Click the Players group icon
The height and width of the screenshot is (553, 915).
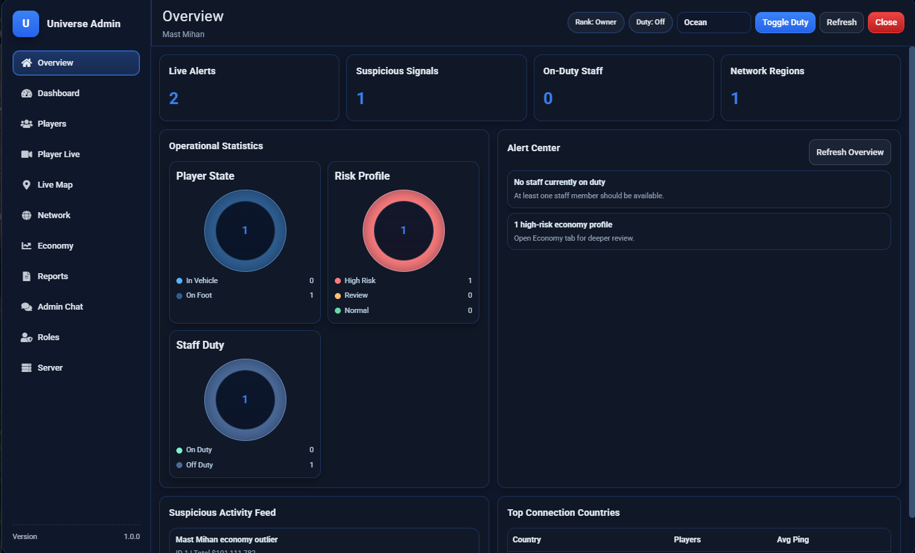27,124
